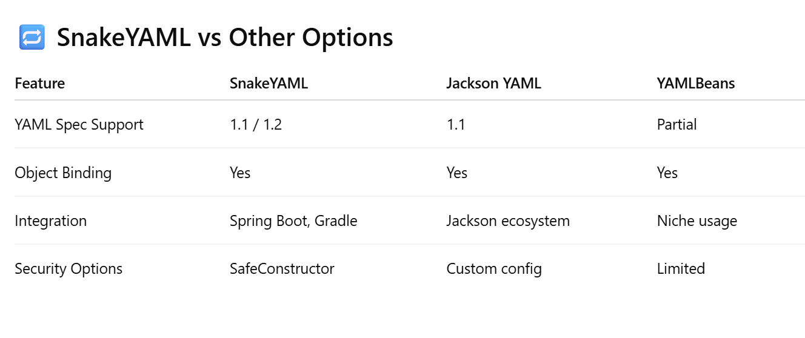This screenshot has width=805, height=338.
Task: Select the Object Binding row label
Action: pos(63,173)
